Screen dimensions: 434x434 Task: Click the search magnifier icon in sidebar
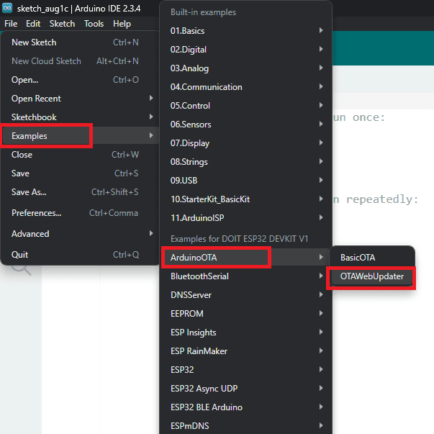[21, 268]
